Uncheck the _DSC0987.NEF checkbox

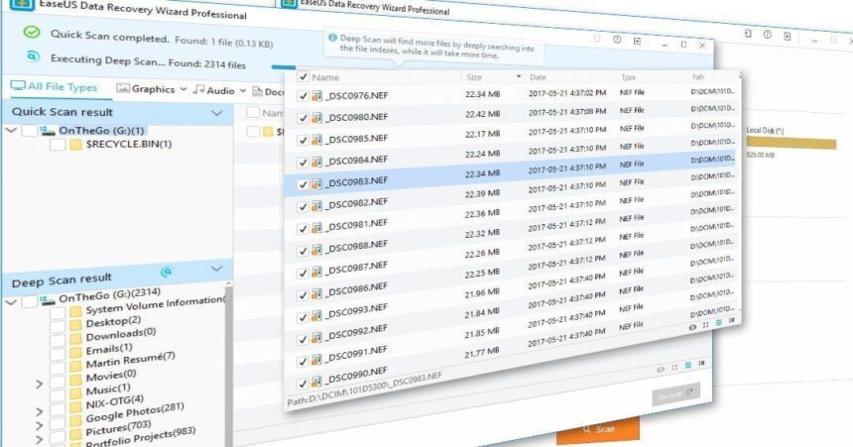pos(303,273)
